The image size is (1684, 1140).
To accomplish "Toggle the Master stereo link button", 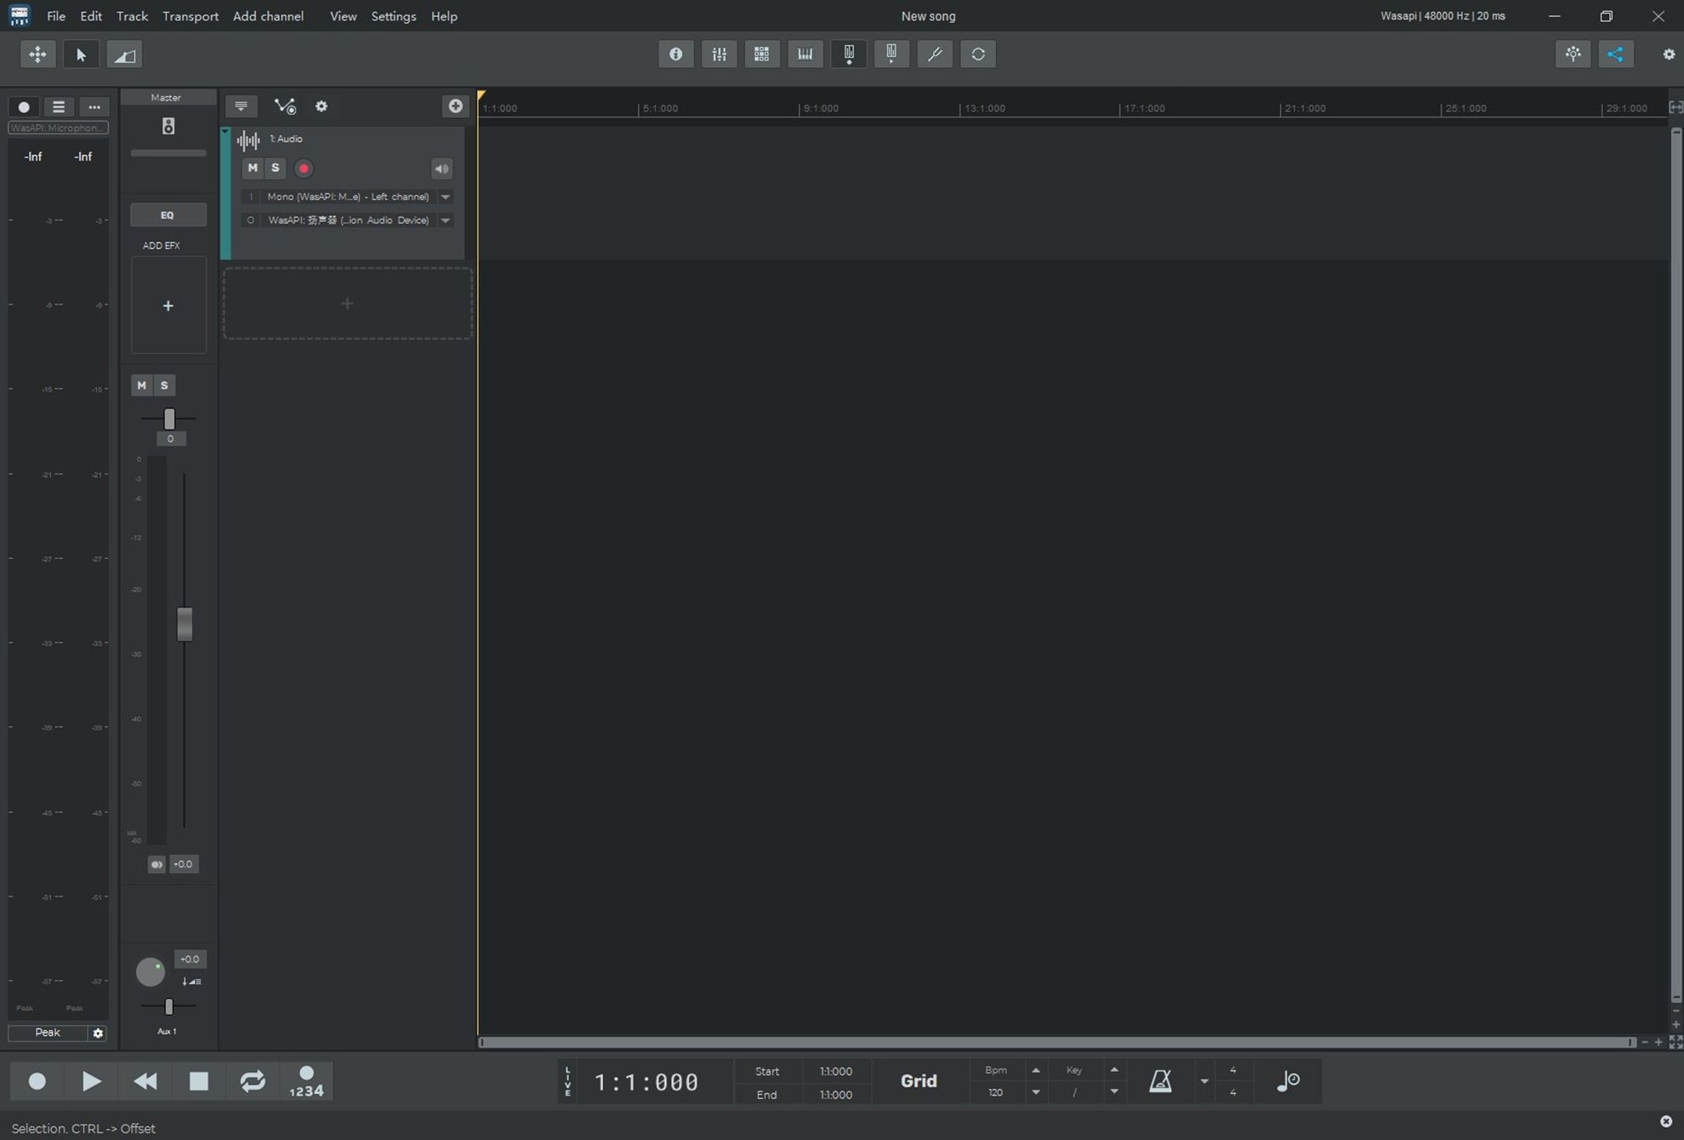I will (x=156, y=864).
